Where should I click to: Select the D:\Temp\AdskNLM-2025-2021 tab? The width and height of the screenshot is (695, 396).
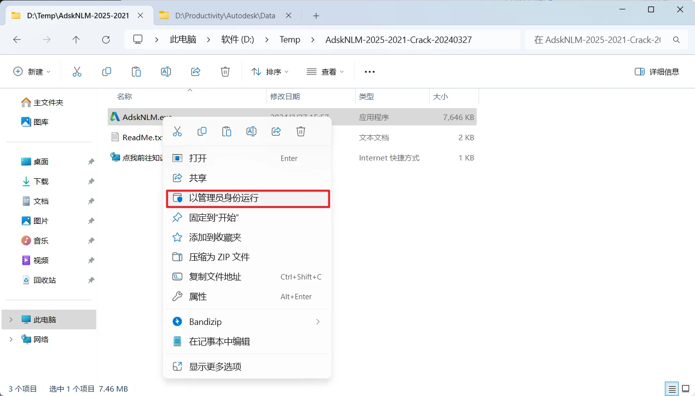coord(78,16)
